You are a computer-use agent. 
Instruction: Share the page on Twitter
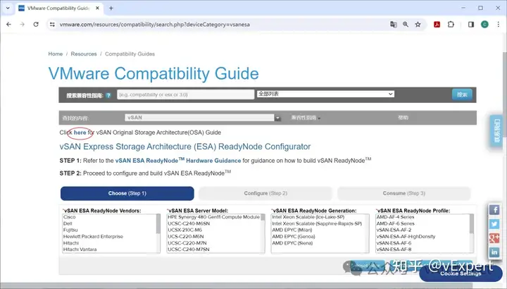(494, 224)
